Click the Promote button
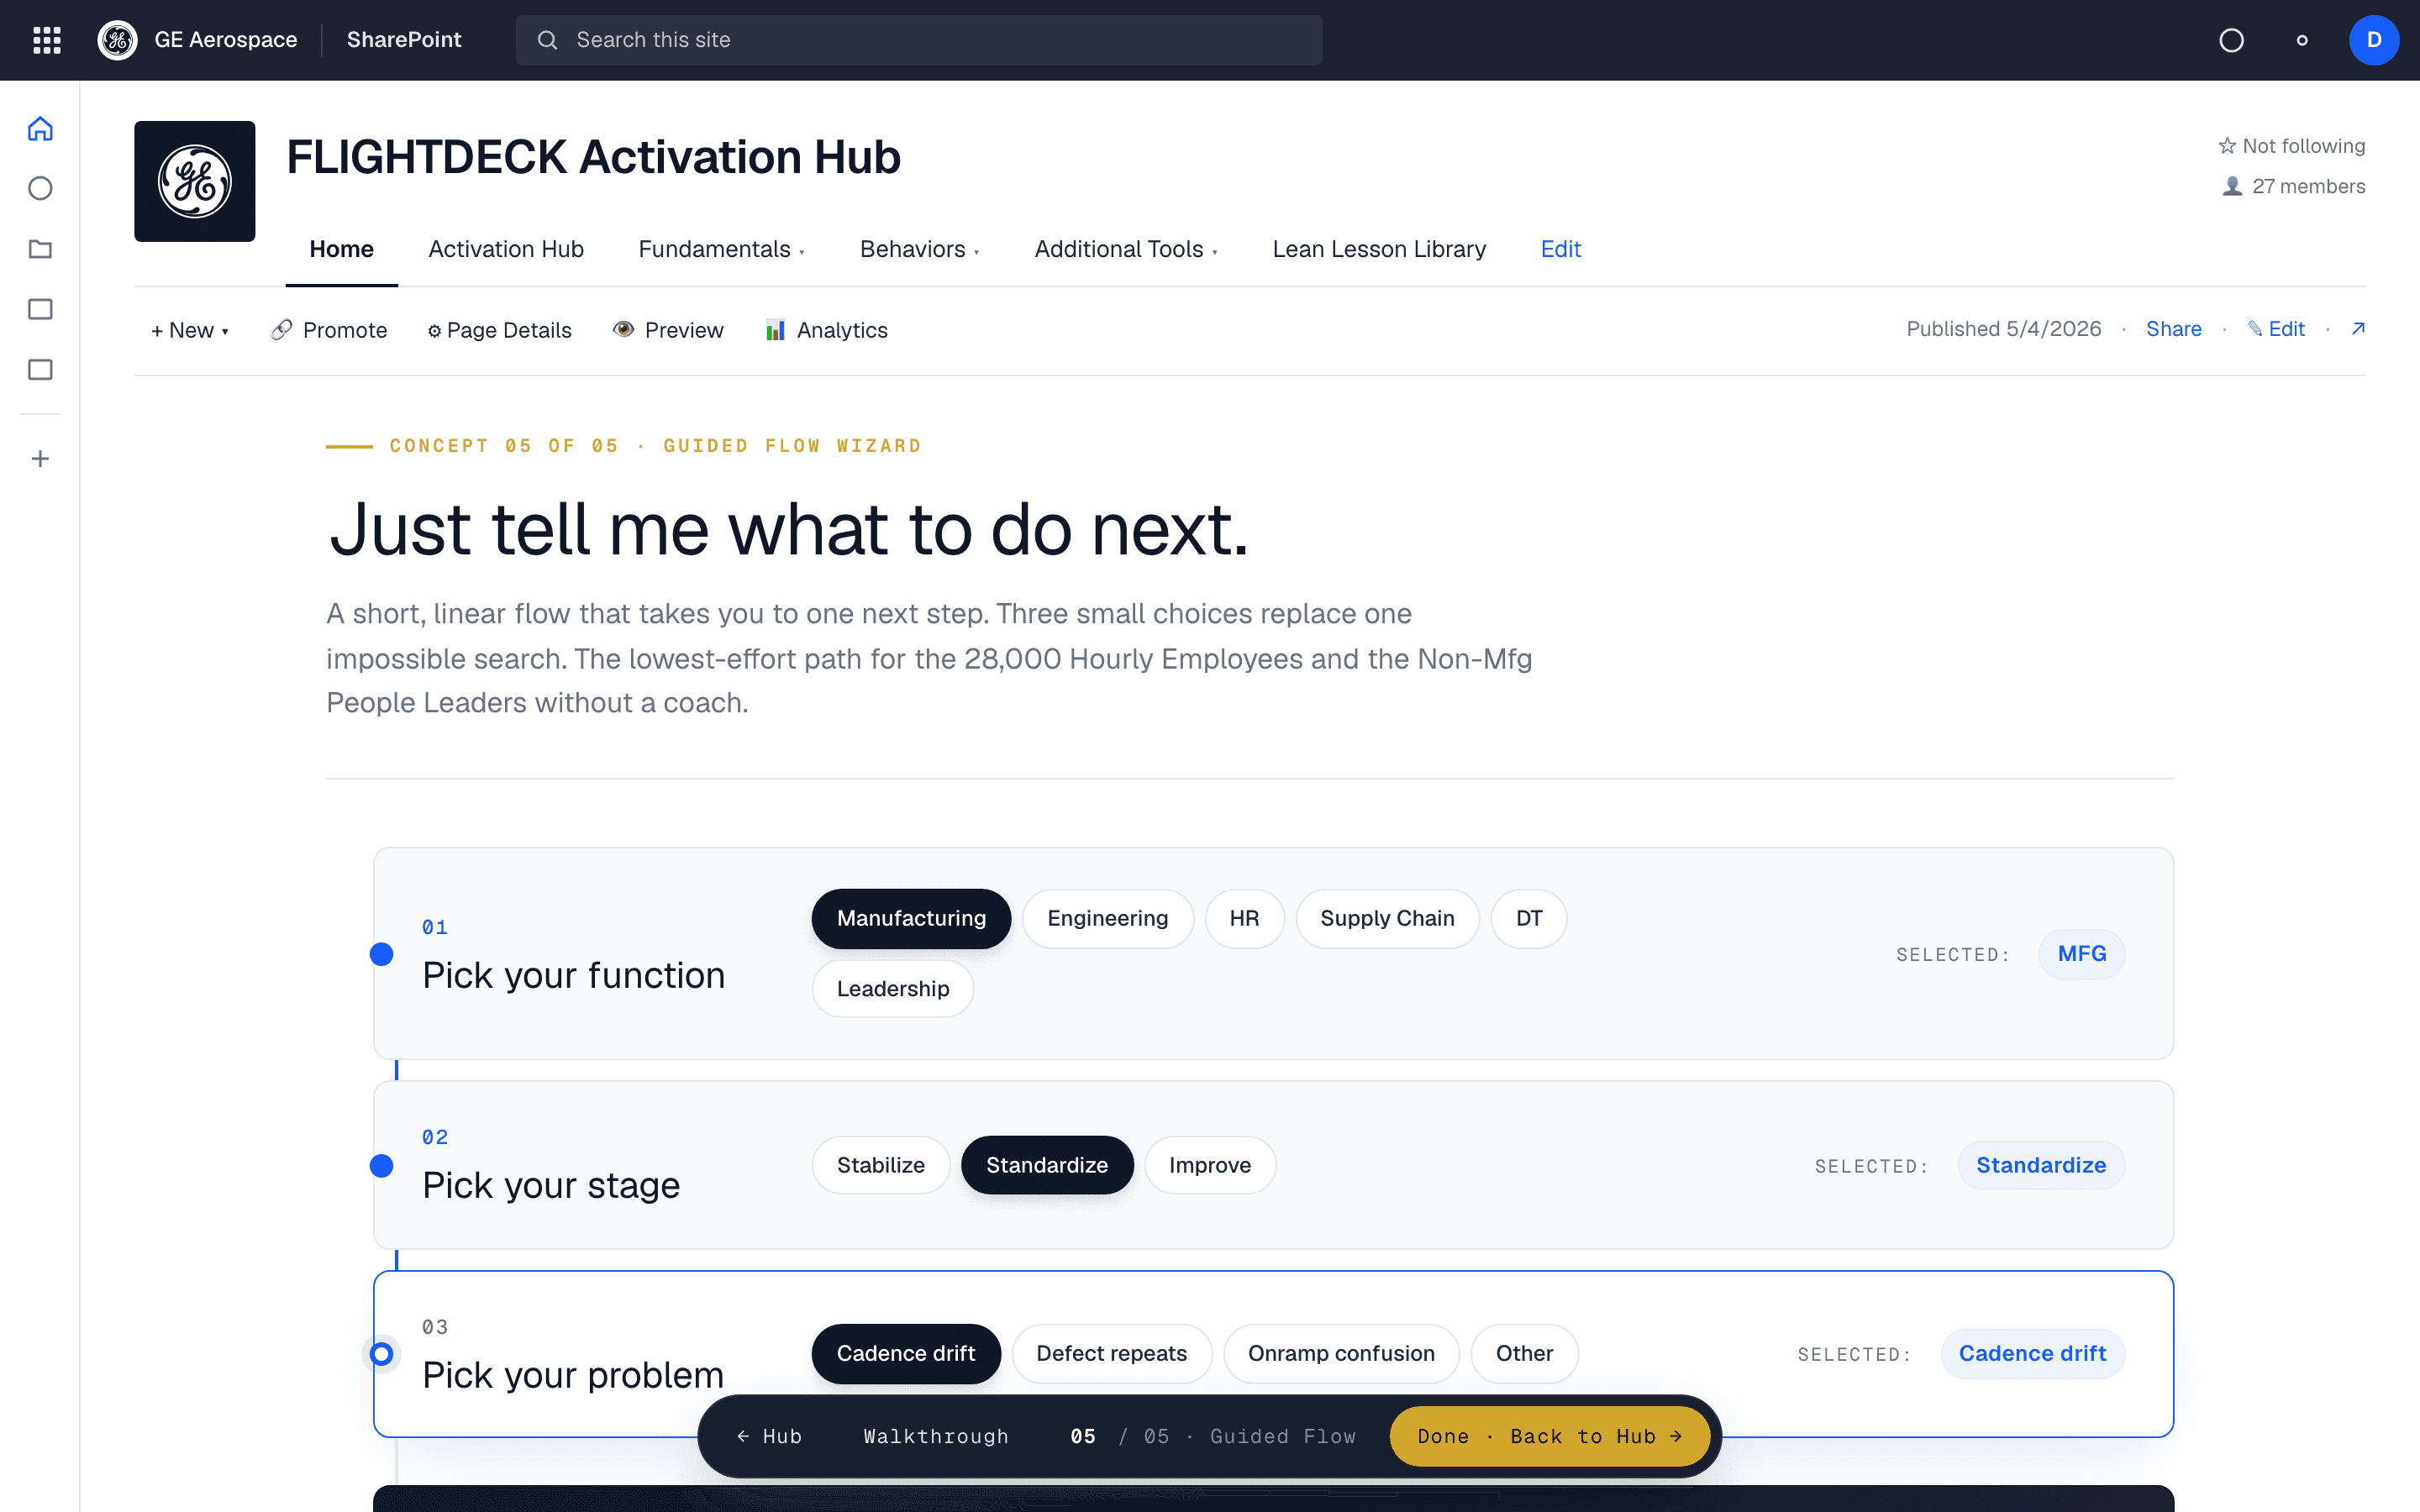The width and height of the screenshot is (2420, 1512). pos(329,330)
